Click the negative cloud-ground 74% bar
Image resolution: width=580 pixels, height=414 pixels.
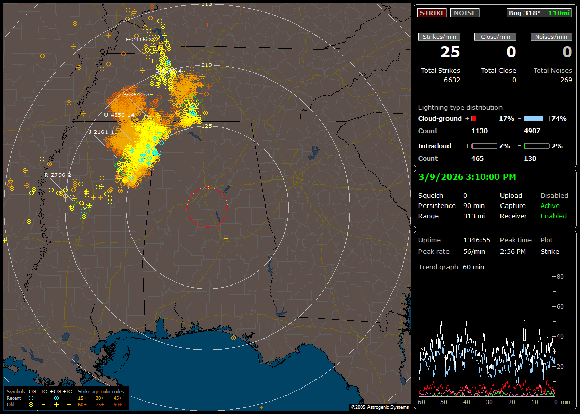coord(537,118)
